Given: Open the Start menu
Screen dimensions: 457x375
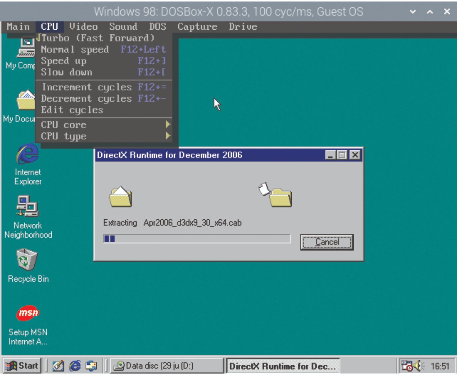Looking at the screenshot, I should [x=22, y=366].
